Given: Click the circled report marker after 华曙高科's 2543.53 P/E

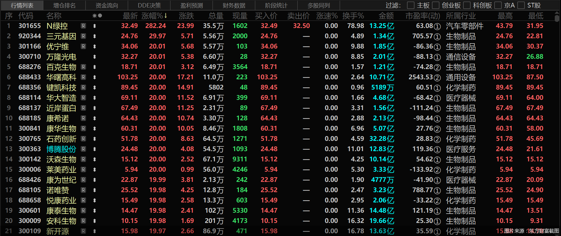Looking at the screenshot, I should tap(437, 78).
